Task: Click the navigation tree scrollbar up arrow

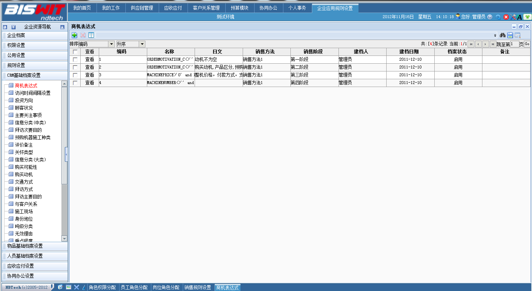Action: (x=64, y=84)
